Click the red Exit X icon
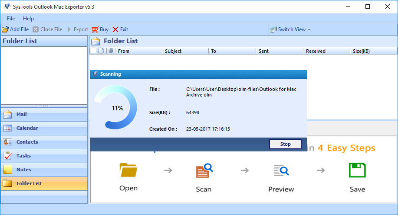The width and height of the screenshot is (398, 215). (115, 29)
